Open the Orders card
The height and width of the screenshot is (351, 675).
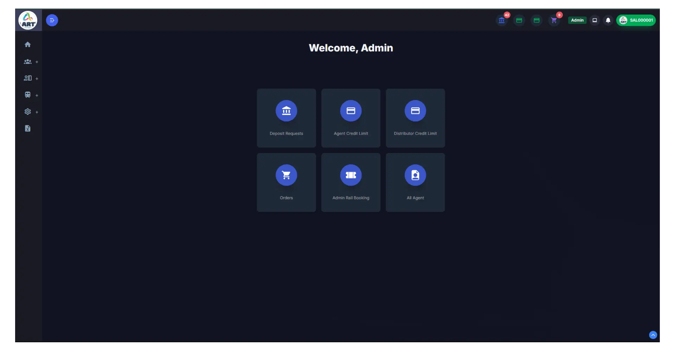tap(287, 183)
